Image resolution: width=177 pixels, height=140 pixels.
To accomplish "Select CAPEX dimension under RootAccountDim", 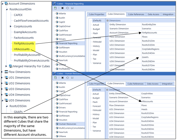I will [18, 15].
